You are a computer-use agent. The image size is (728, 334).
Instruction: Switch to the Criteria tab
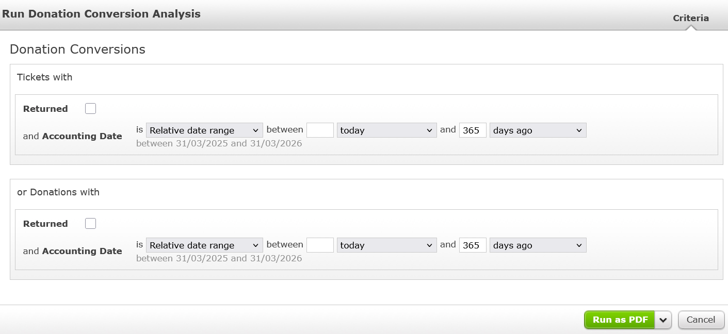pyautogui.click(x=690, y=18)
